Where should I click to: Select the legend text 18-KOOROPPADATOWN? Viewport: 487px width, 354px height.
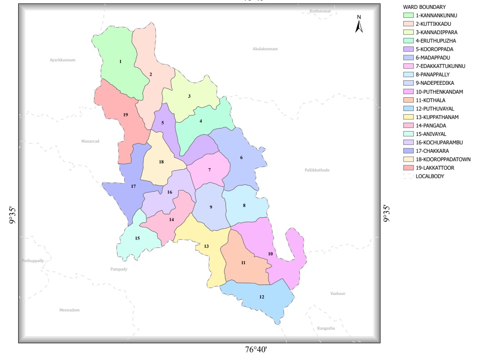coord(443,159)
